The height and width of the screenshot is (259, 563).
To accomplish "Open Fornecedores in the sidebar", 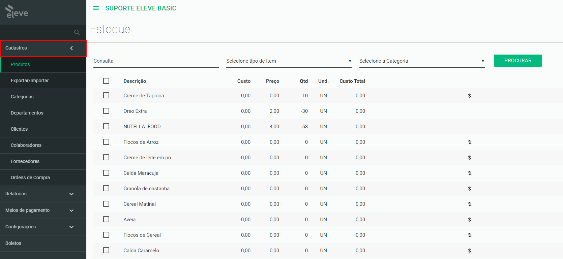I will pyautogui.click(x=43, y=161).
